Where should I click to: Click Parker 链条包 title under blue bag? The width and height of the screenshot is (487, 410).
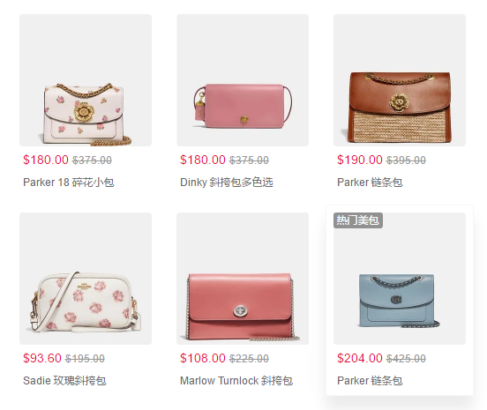point(370,381)
